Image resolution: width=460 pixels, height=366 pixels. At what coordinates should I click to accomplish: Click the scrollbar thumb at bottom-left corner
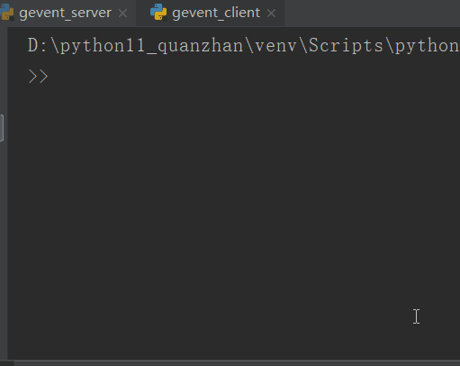[6, 363]
